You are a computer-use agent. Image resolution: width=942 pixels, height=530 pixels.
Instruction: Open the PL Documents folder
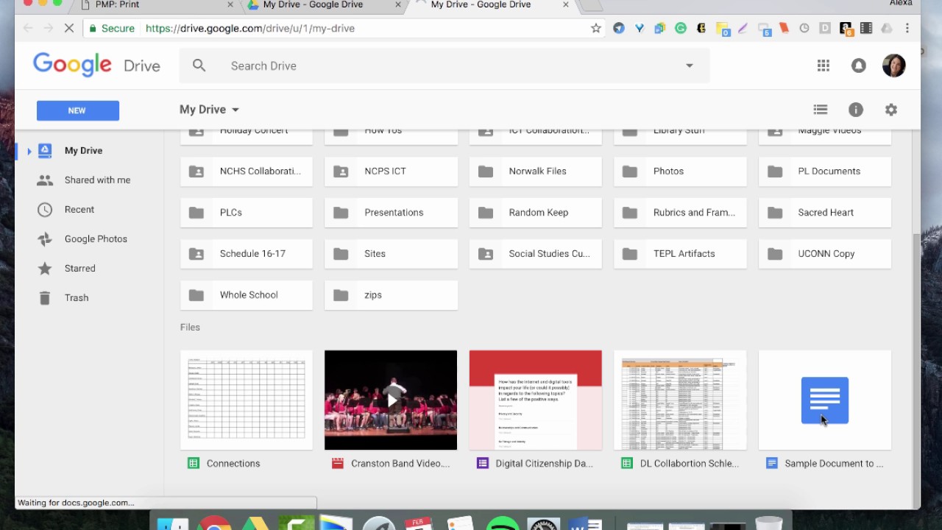point(825,171)
